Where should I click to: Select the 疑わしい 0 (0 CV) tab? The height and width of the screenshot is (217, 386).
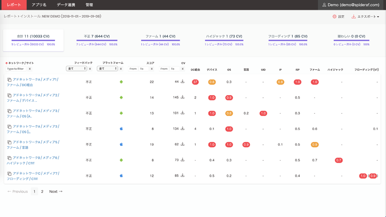[x=351, y=40]
